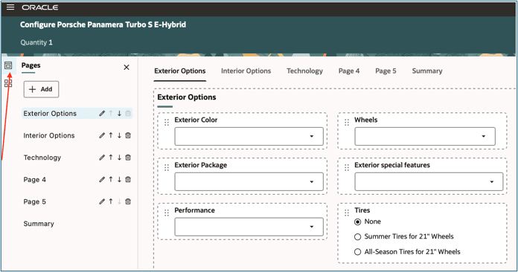Open the hamburger navigation menu
The width and height of the screenshot is (518, 272).
pyautogui.click(x=10, y=7)
